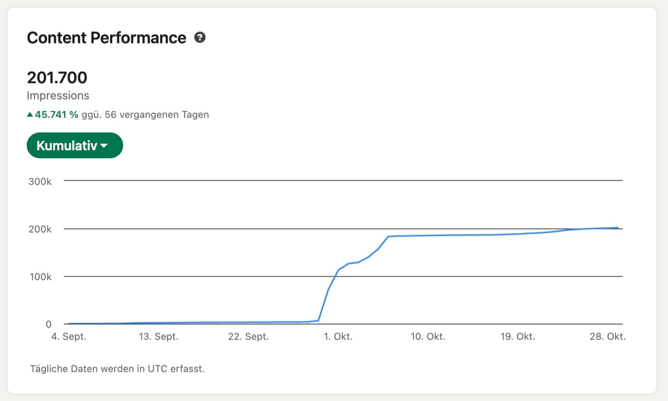Select the 13. Sept. date marker

tap(159, 336)
